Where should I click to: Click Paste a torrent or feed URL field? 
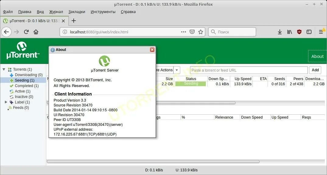click(249, 70)
